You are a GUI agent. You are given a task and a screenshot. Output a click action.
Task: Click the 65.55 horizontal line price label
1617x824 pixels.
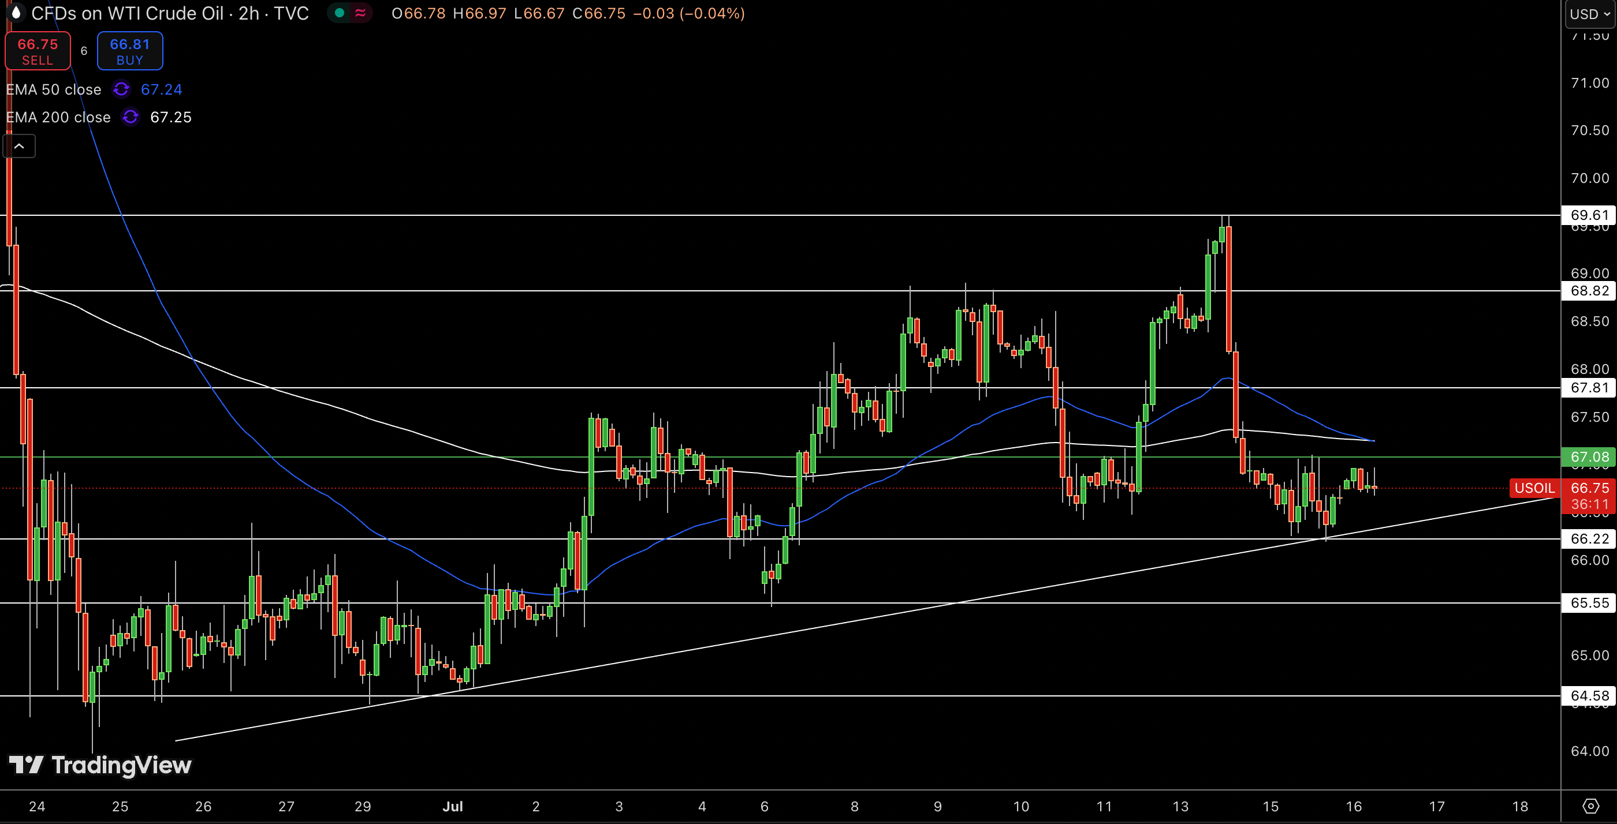tap(1589, 603)
